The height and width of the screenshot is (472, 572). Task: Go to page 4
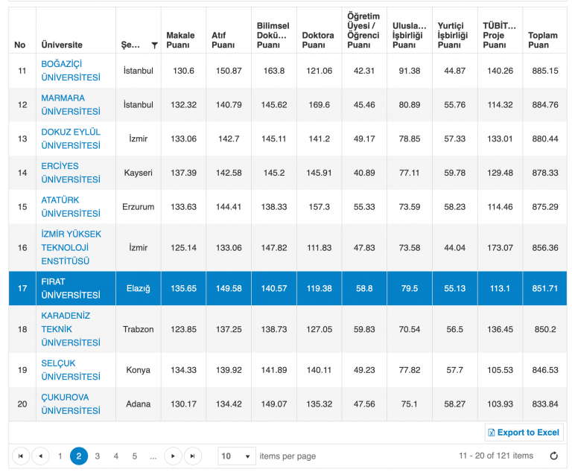(116, 456)
